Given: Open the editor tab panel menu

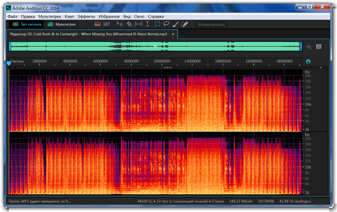Looking at the screenshot, I should tap(173, 34).
